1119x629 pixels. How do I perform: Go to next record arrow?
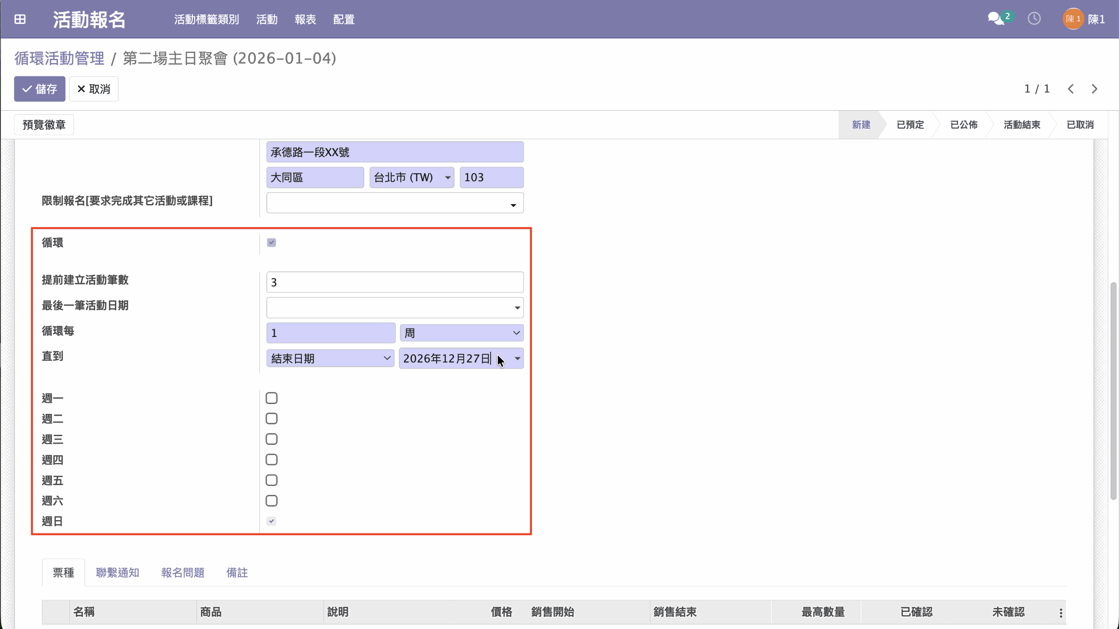[x=1095, y=89]
